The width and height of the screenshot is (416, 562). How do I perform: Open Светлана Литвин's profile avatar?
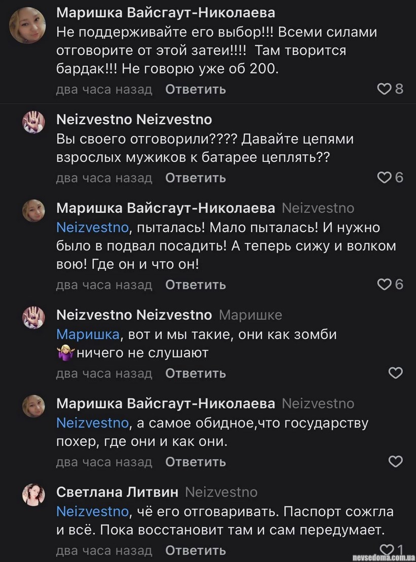tap(34, 494)
